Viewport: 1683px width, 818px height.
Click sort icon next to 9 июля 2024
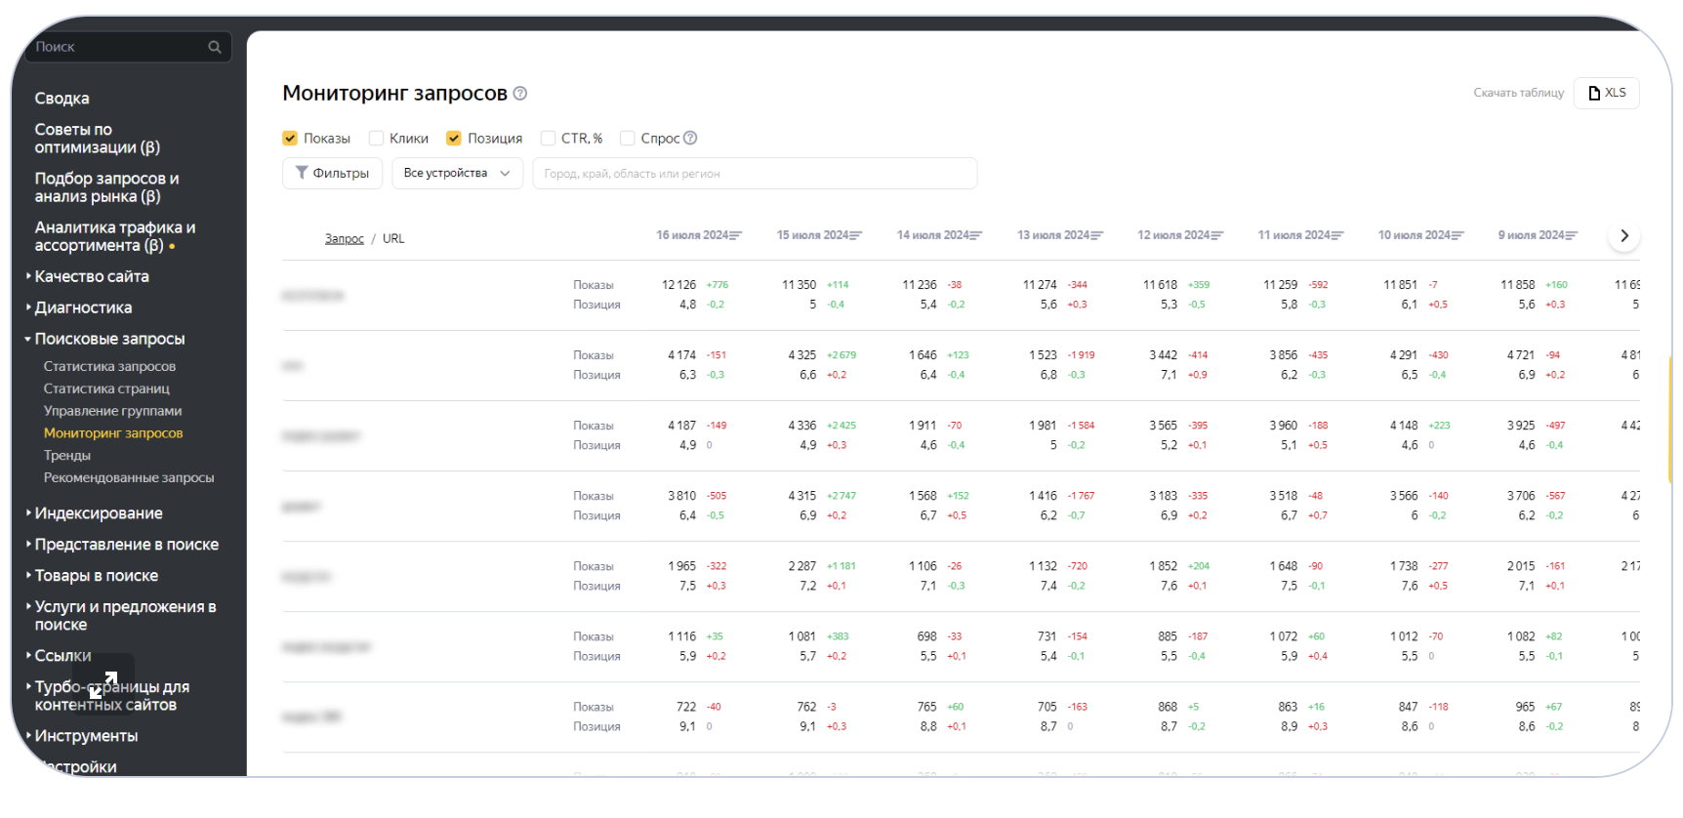[x=1571, y=235]
